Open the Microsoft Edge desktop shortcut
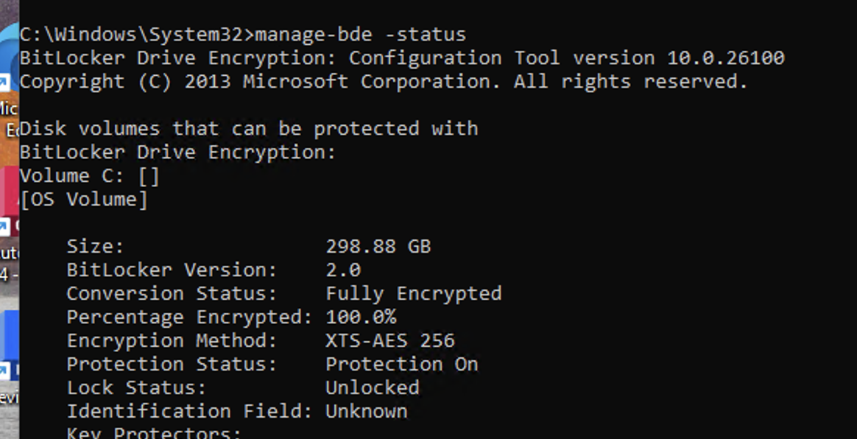This screenshot has width=857, height=439. (10, 55)
